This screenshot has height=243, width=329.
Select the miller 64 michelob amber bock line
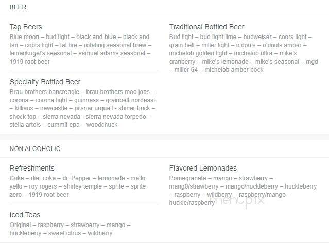click(216, 70)
